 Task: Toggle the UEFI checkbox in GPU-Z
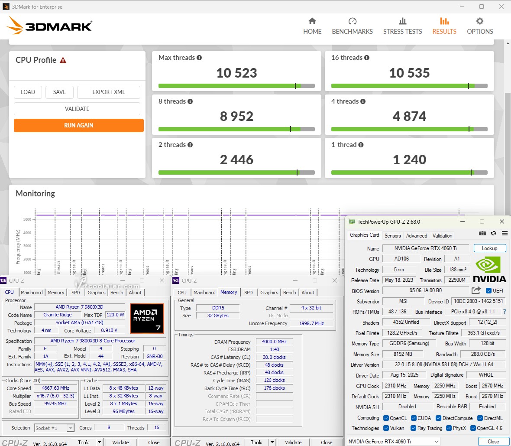pos(488,291)
